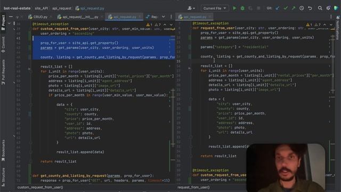Viewport: 341px width, 192px height.
Task: Click 'result_list.append(data)' in left editor
Action: pyautogui.click(x=80, y=152)
